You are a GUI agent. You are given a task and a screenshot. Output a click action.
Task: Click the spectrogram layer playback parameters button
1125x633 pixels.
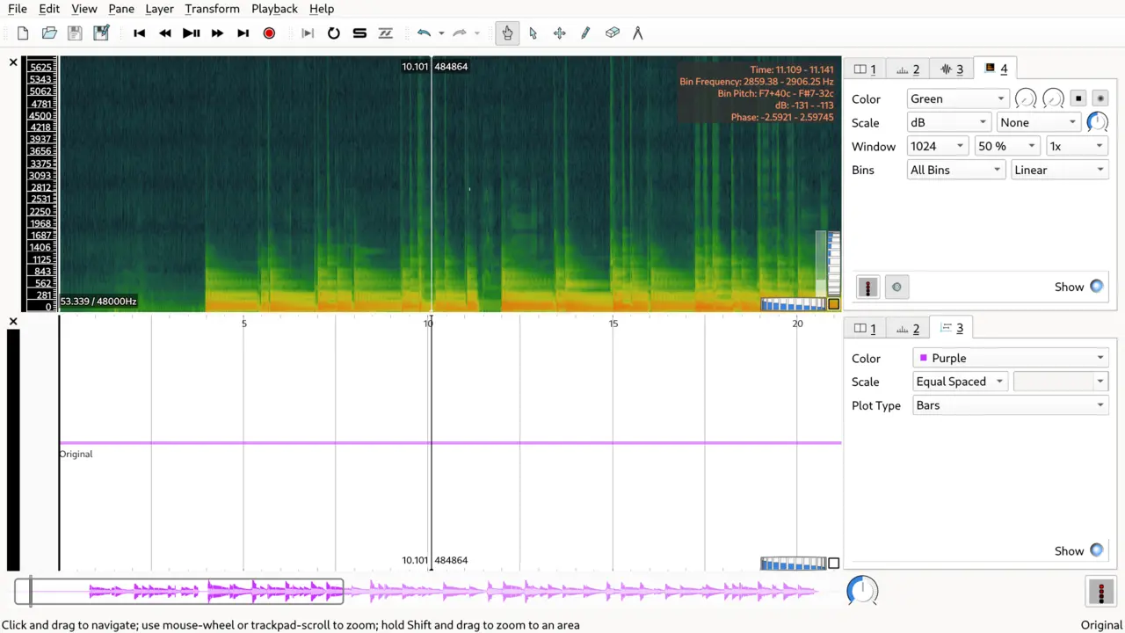tap(867, 287)
